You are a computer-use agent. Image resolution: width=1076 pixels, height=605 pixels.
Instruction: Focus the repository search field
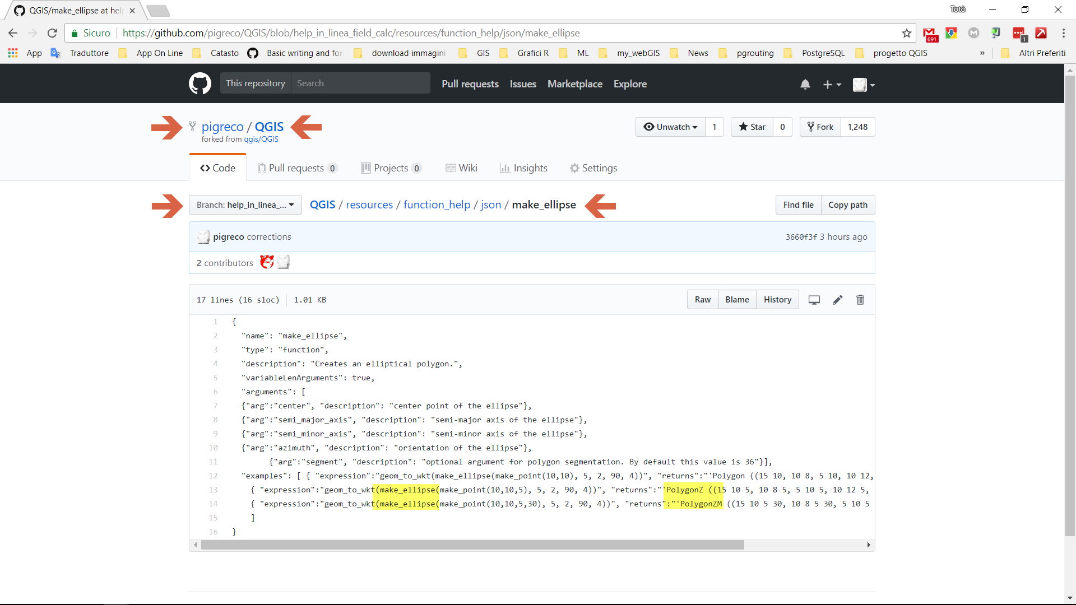click(360, 83)
